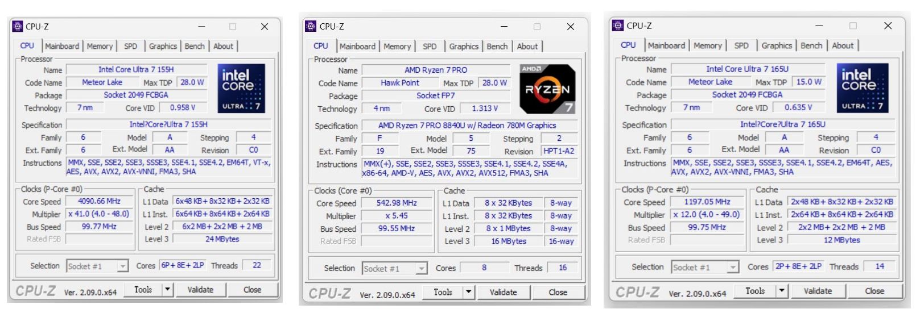Click Close button in the 155H window
Screen dimensions: 916x313
coord(252,290)
